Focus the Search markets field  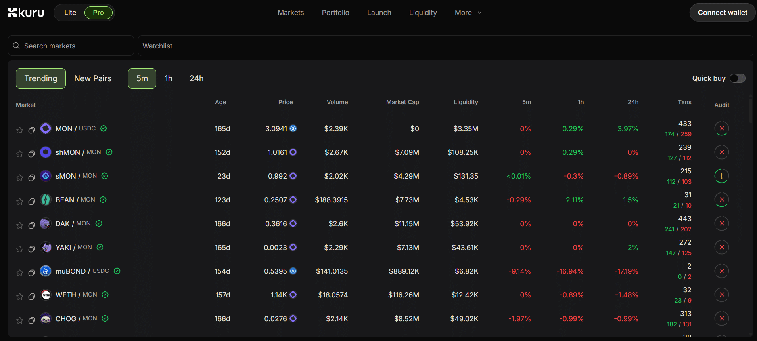point(71,46)
